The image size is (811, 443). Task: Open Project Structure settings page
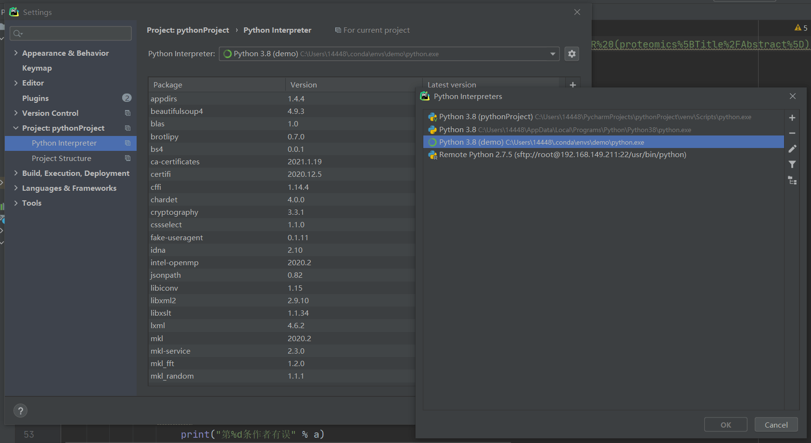(62, 158)
